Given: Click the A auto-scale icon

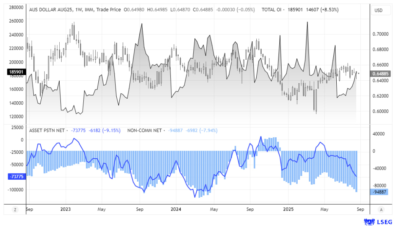Looking at the screenshot, I should 381,210.
